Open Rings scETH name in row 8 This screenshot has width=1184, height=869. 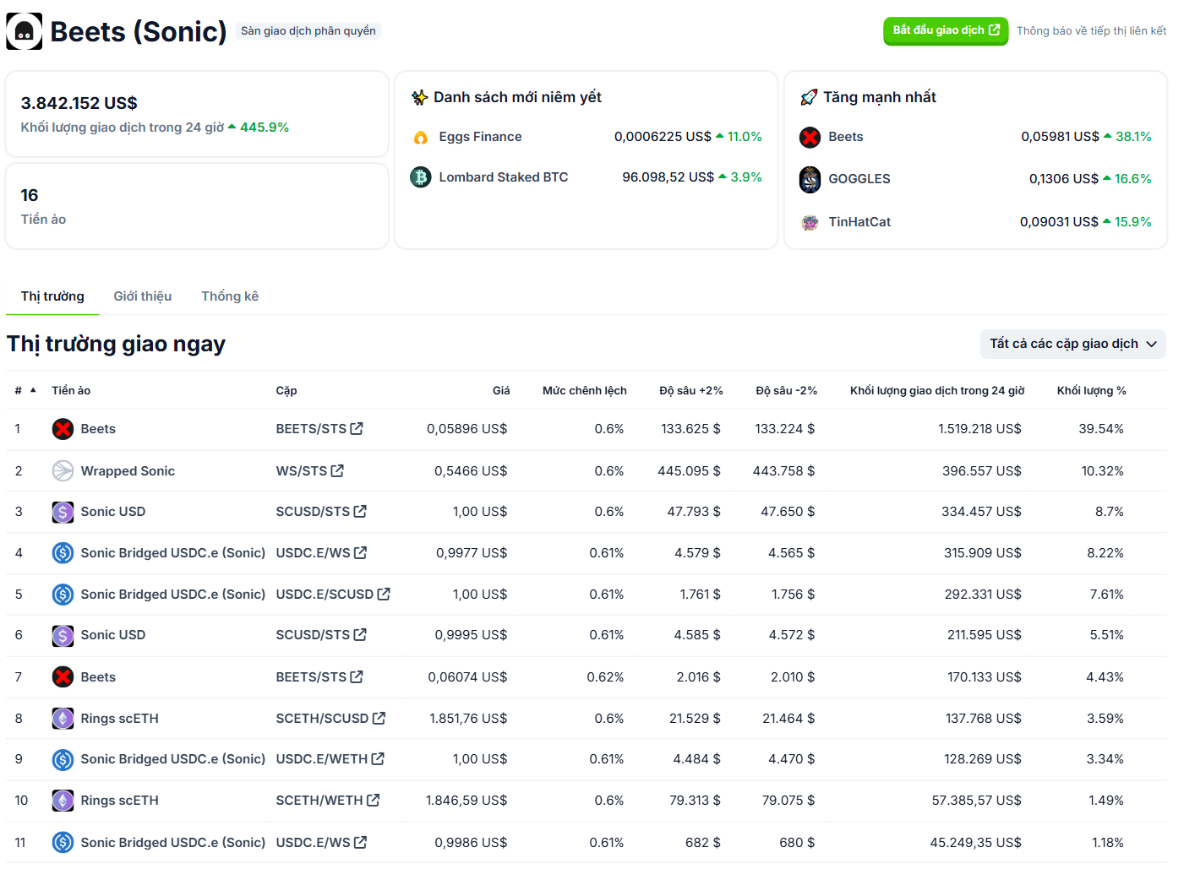coord(119,719)
